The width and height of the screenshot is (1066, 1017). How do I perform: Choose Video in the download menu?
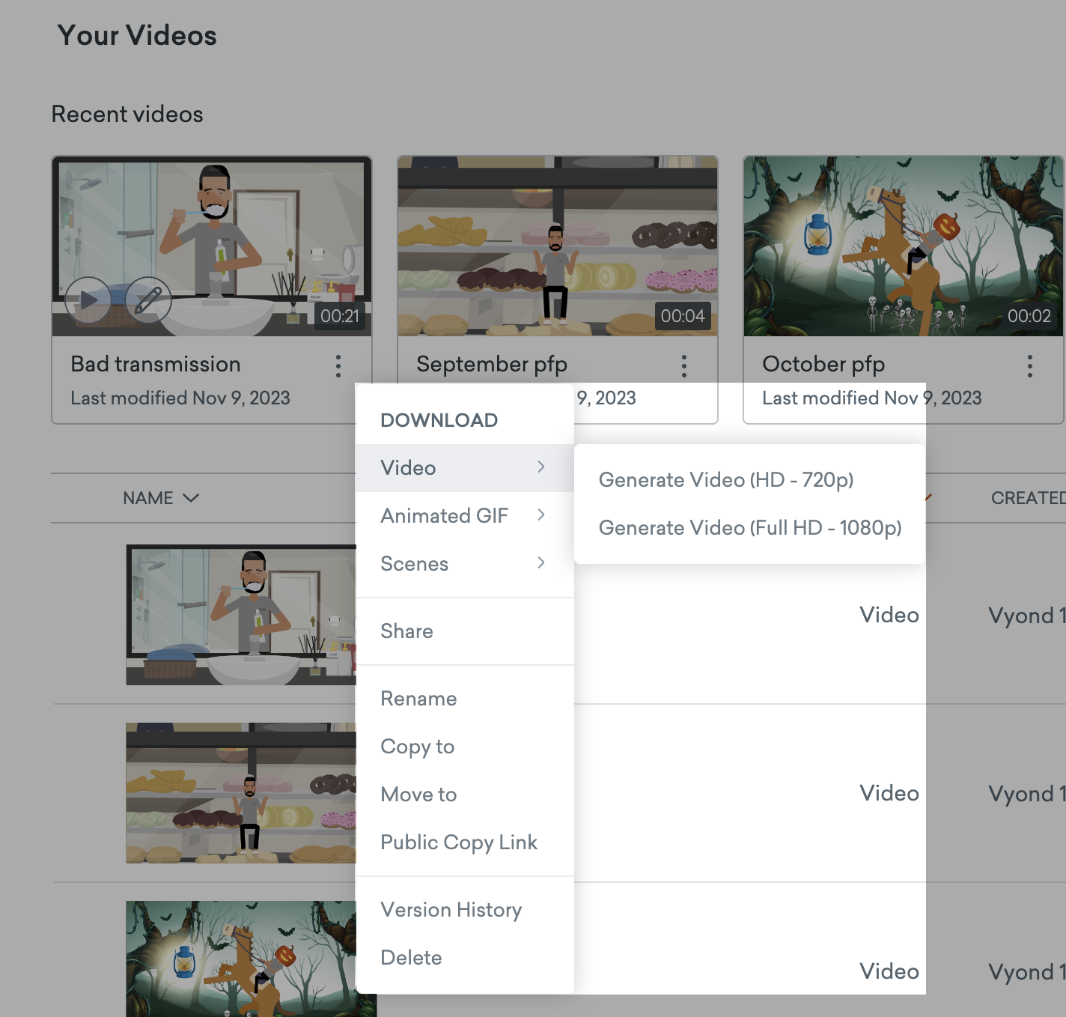[465, 468]
